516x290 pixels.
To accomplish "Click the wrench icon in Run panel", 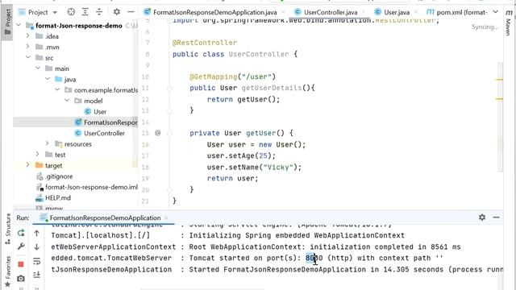I will point(21,246).
